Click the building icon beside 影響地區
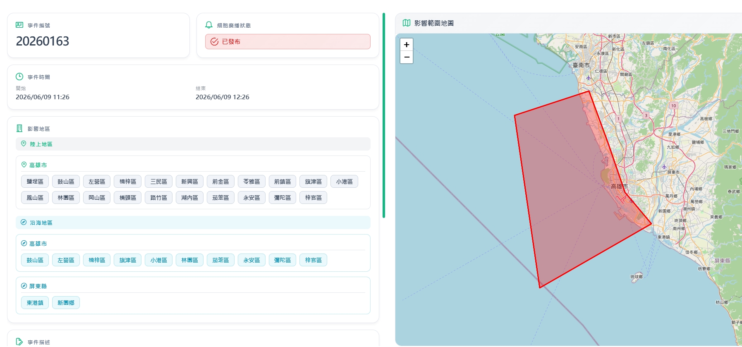Viewport: 742px width, 347px height. tap(19, 129)
